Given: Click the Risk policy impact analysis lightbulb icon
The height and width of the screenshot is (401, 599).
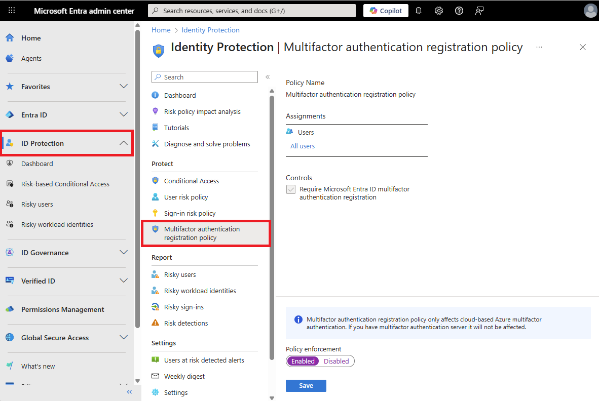Looking at the screenshot, I should pos(155,111).
